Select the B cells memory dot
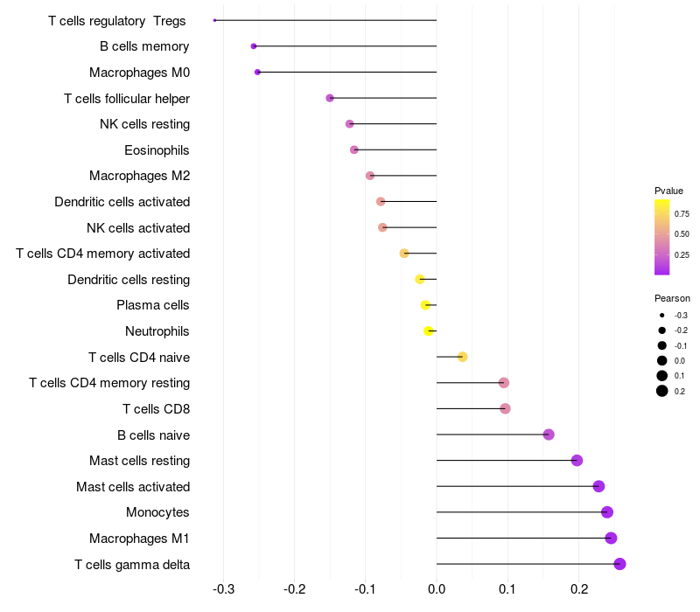 tap(254, 46)
